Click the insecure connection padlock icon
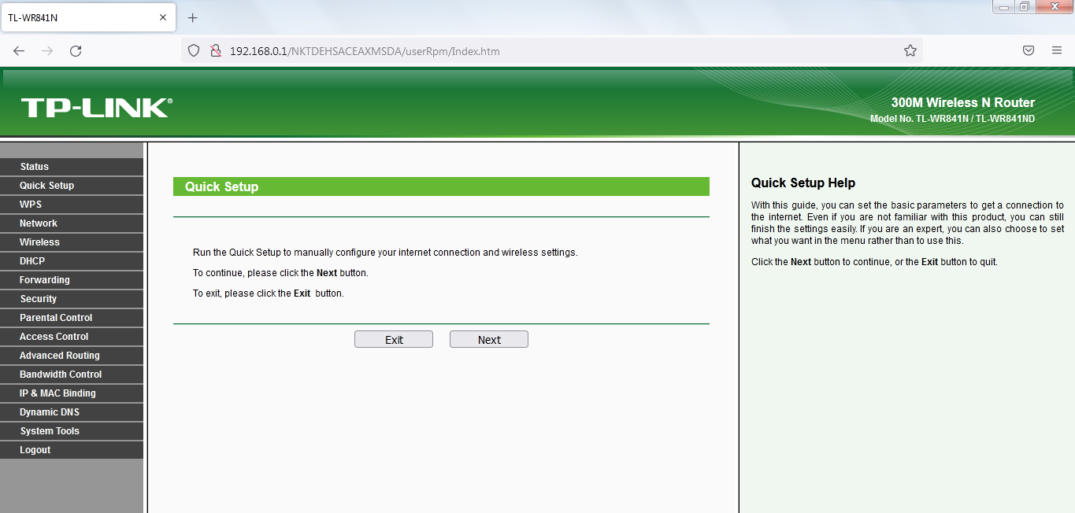 coord(215,51)
